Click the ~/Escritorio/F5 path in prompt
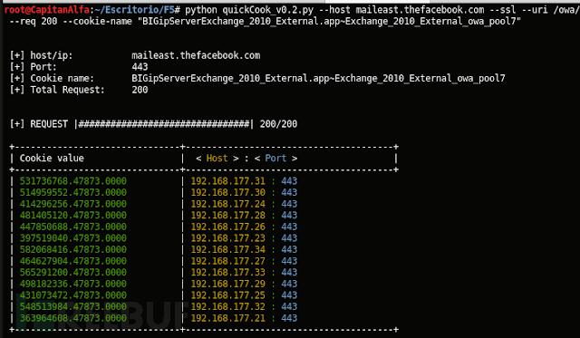580x338 pixels. (x=135, y=9)
